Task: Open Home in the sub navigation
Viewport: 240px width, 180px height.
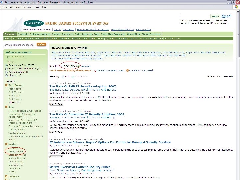Action: pos(7,39)
